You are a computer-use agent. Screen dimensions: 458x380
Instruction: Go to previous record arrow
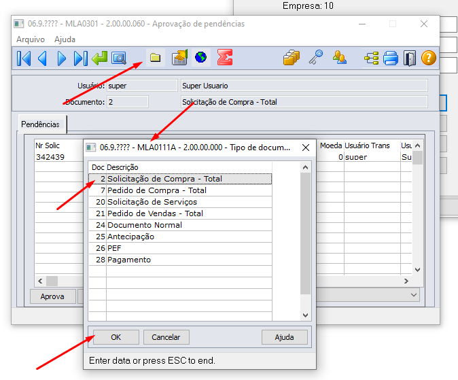click(x=43, y=58)
